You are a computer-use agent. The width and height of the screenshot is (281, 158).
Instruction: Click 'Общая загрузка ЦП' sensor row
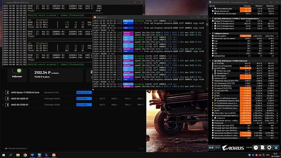pyautogui.click(x=244, y=11)
